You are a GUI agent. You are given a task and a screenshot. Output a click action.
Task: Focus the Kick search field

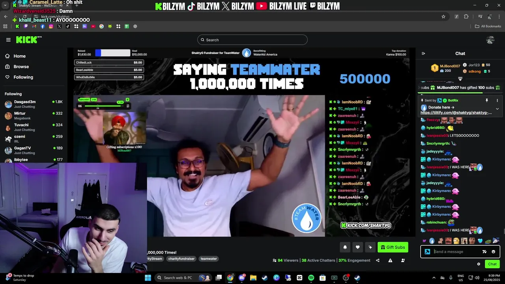(x=252, y=40)
